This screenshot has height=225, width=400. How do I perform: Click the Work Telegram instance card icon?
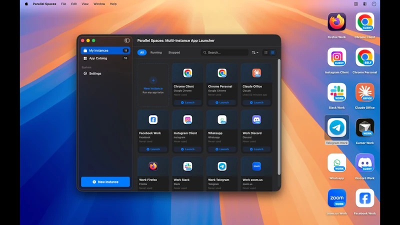pos(222,166)
